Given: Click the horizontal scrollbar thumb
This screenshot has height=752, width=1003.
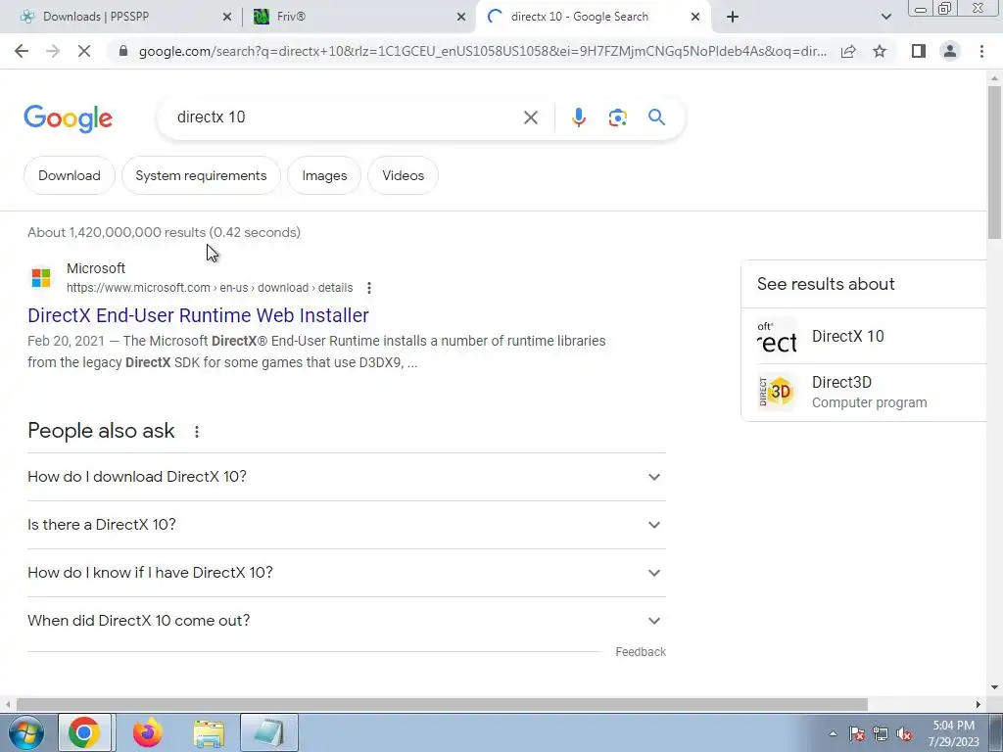Looking at the screenshot, I should coord(442,704).
